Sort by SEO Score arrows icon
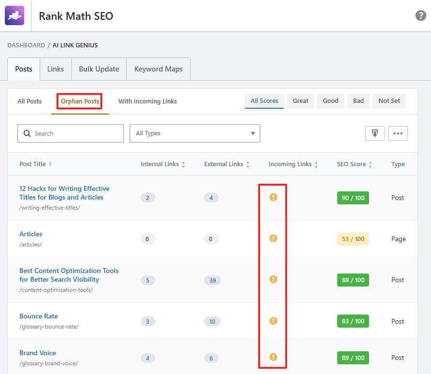Screen dimensions: 431x374 coord(370,164)
